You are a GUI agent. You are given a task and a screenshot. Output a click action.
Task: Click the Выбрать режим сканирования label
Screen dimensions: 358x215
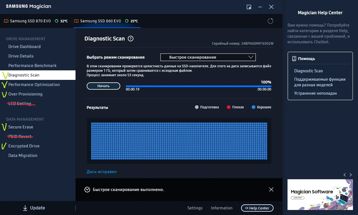(x=116, y=57)
